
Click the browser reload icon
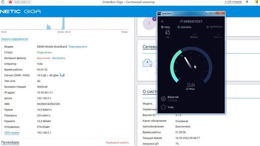point(3,2)
